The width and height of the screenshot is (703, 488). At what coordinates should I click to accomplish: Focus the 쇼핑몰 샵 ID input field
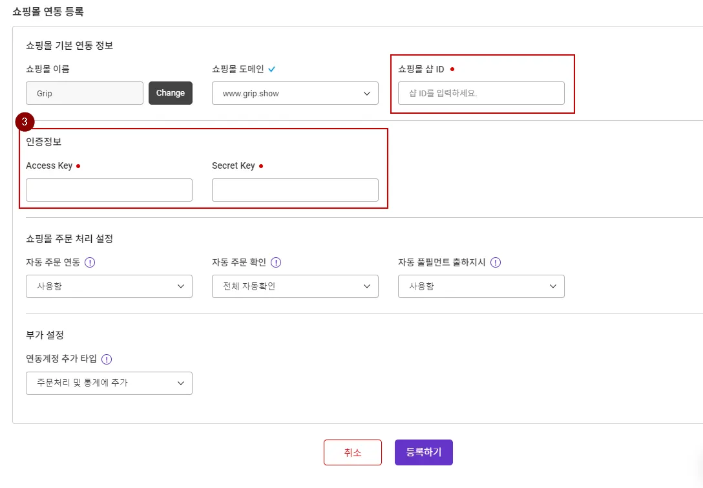tap(481, 93)
